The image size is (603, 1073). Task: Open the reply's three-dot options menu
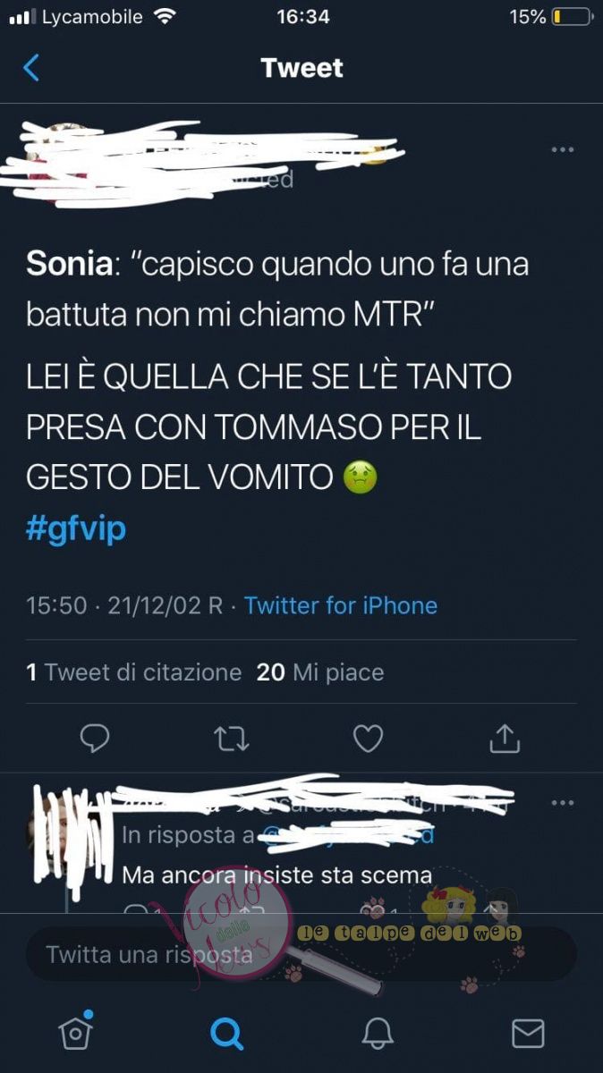pyautogui.click(x=563, y=803)
